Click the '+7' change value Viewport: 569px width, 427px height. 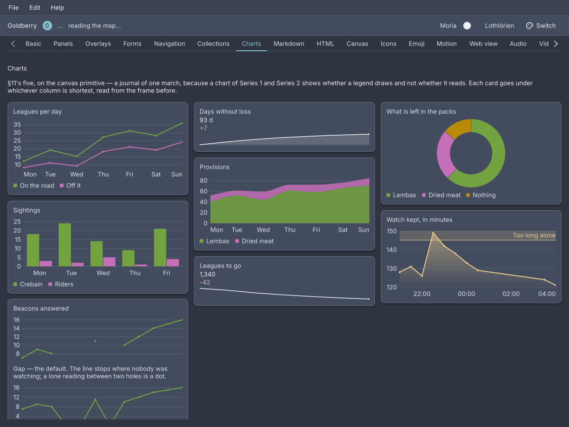click(x=203, y=128)
